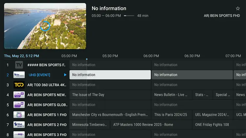The width and height of the screenshot is (246, 138).
Task: Open UEL Magazine 2024 program
Action: [x=213, y=115]
